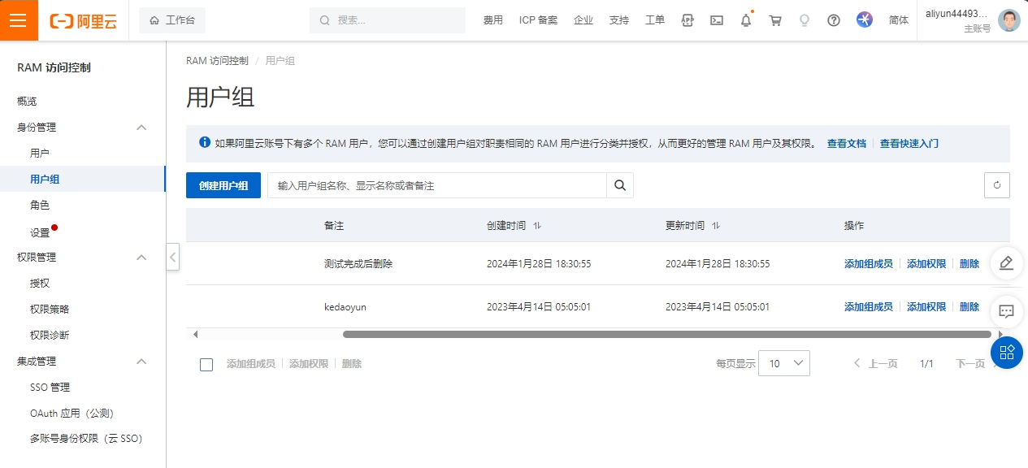Screen dimensions: 1028x468
Task: Open the notifications bell
Action: click(x=746, y=20)
